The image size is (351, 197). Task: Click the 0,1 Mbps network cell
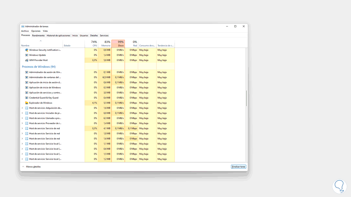131,128
